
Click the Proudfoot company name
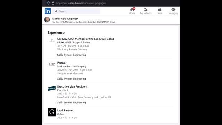click(62, 90)
